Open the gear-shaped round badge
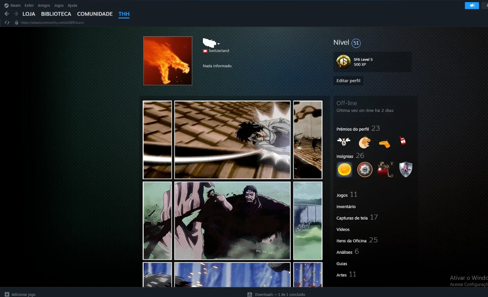Screen dimensions: 488x297 [365, 170]
